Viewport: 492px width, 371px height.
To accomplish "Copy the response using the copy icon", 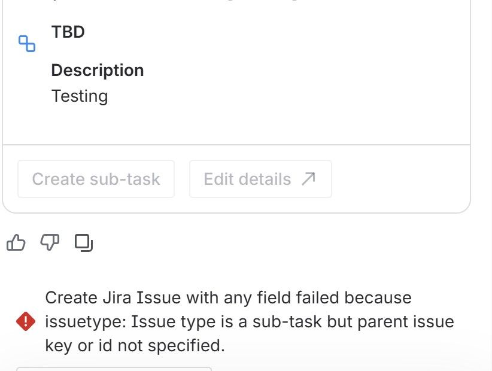I will [84, 242].
